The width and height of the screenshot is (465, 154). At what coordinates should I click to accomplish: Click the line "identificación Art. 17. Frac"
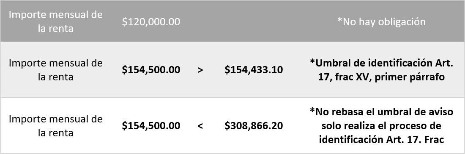point(381,139)
